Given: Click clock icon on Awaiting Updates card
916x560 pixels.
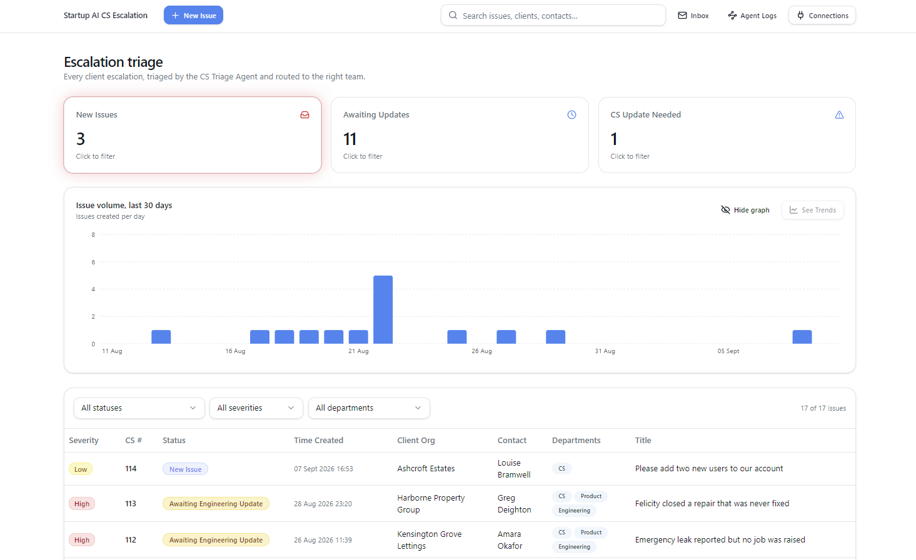Looking at the screenshot, I should (571, 115).
